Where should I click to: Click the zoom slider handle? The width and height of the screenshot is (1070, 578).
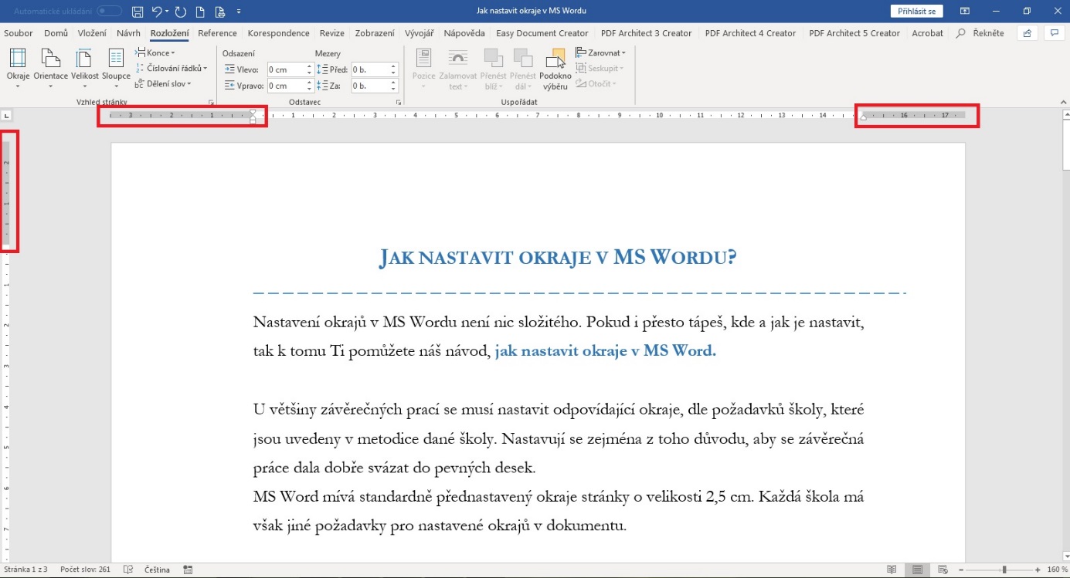click(1004, 570)
